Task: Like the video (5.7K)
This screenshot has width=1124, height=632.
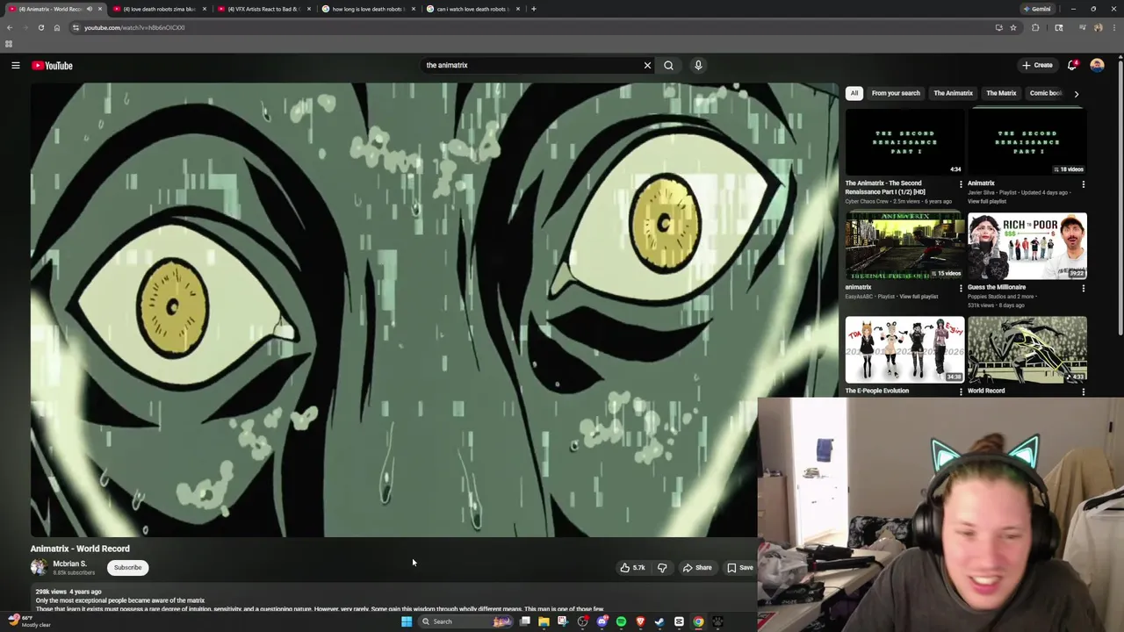Action: (632, 567)
